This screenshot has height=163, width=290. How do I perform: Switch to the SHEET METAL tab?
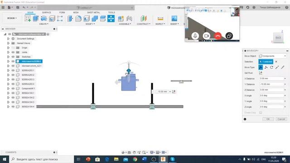pos(94,12)
